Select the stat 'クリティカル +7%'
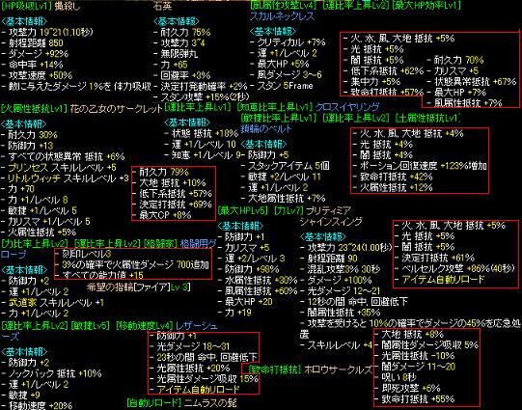The height and width of the screenshot is (410, 522). coord(291,42)
